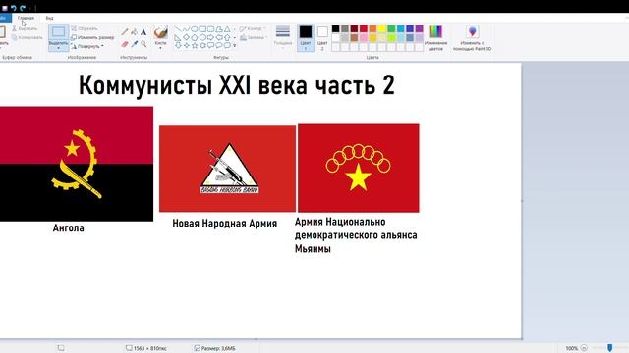
Task: Click Edit with Paint 3D icon
Action: 472,32
